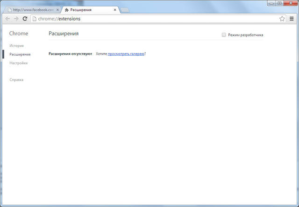The width and height of the screenshot is (299, 207).
Task: Open Справка in the sidebar
Action: click(16, 80)
